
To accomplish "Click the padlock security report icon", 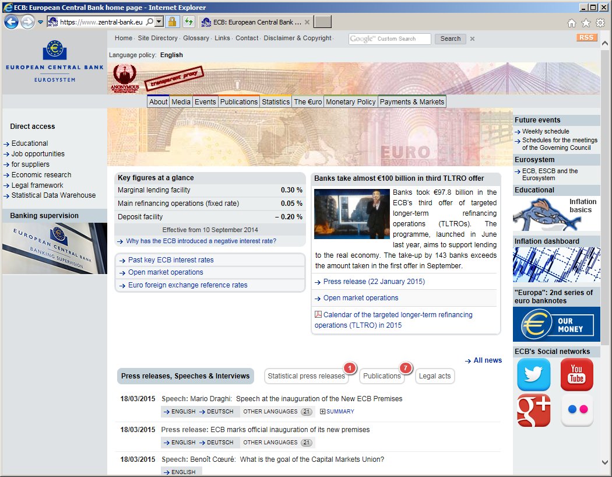I will [x=172, y=22].
